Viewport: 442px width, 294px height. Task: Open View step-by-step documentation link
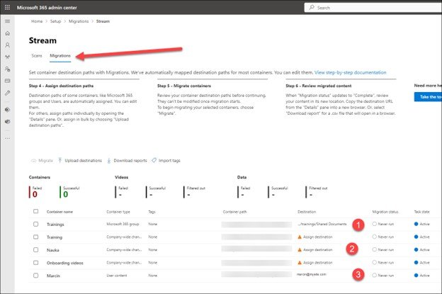(351, 72)
